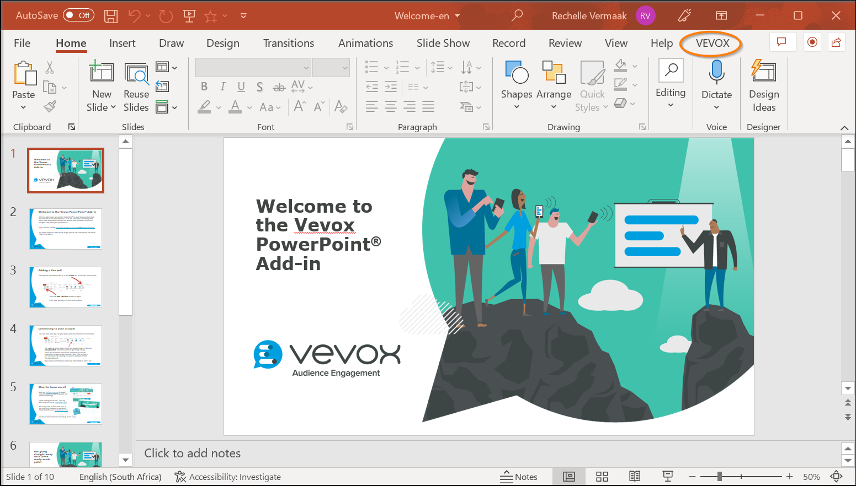This screenshot has width=856, height=486.
Task: Apply text shadow with S icon
Action: tap(260, 87)
